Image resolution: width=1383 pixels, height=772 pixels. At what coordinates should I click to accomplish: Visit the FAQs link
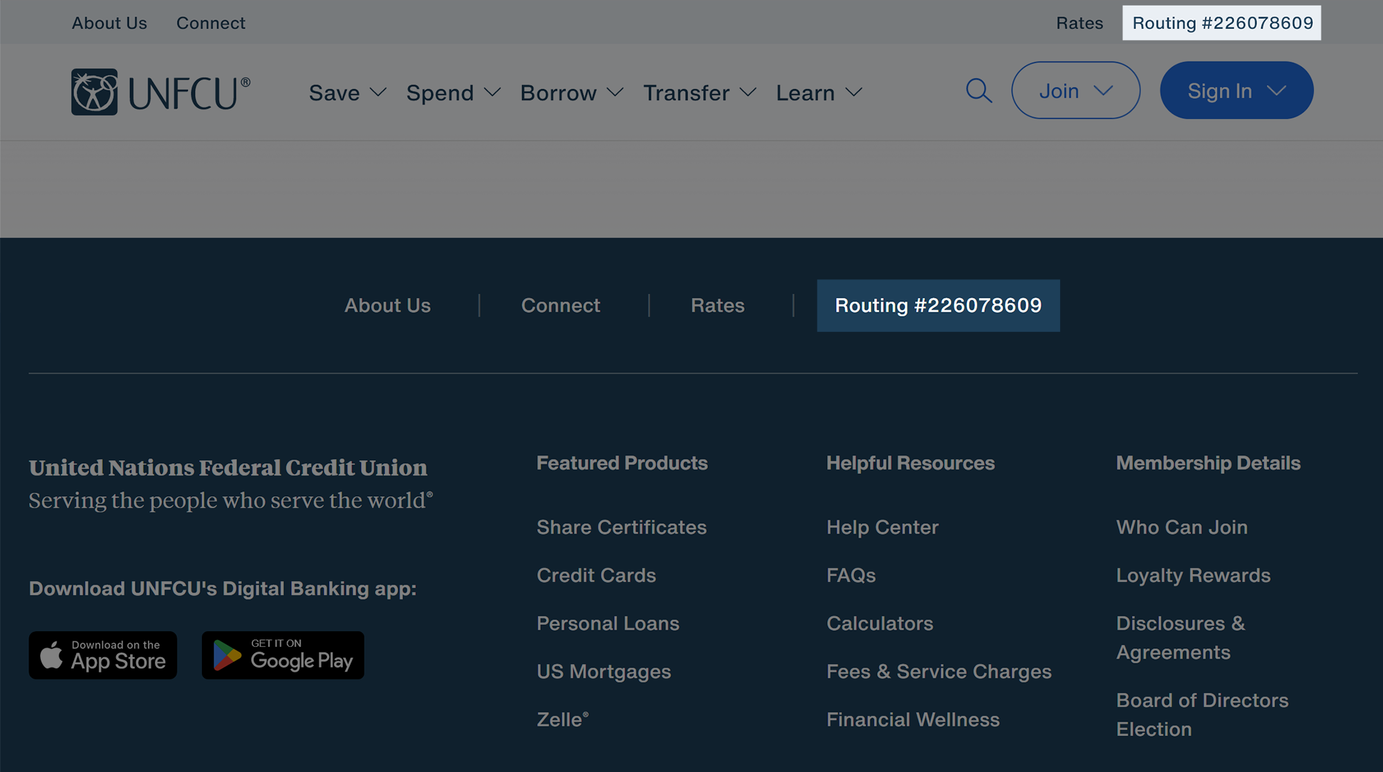(x=851, y=575)
